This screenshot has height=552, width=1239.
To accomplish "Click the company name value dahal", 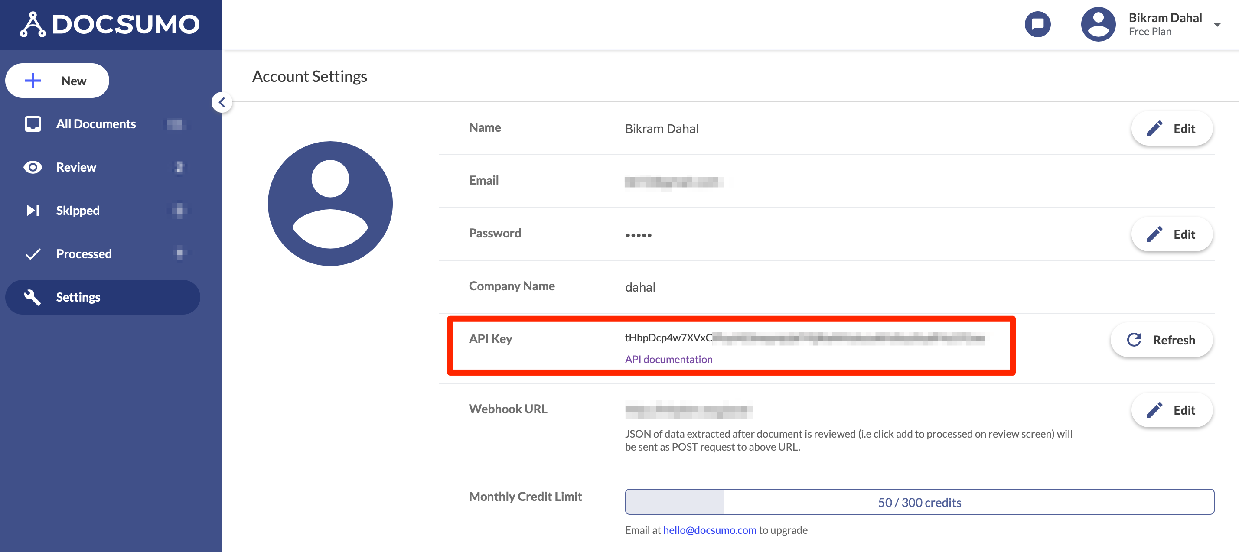I will click(x=640, y=287).
